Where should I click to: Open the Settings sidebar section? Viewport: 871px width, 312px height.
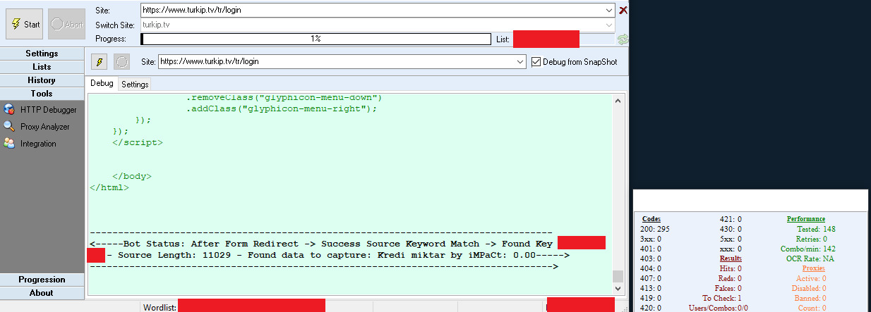(x=42, y=54)
